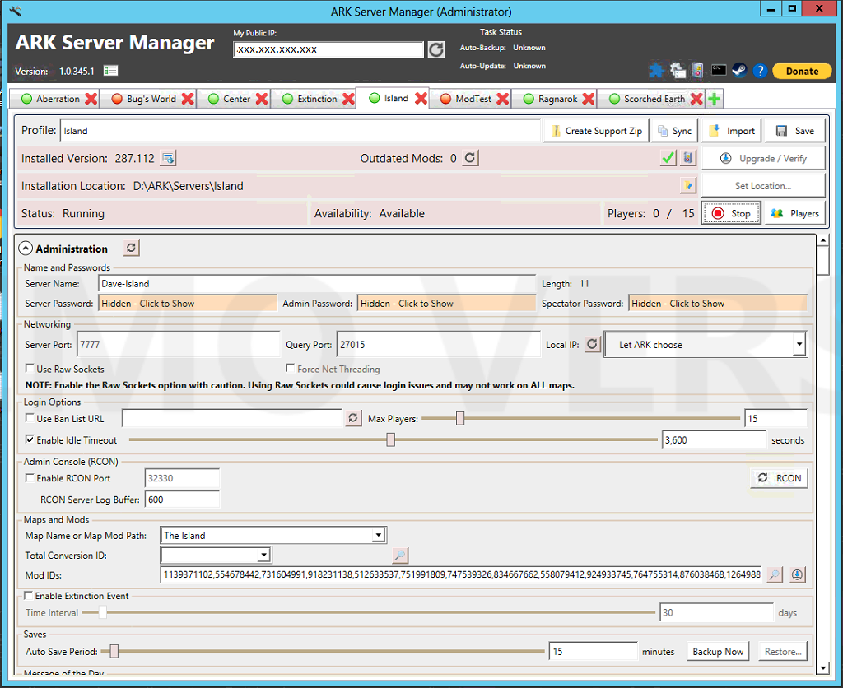Refresh outdated mods count
The width and height of the screenshot is (843, 688).
470,158
